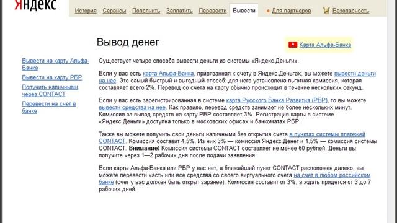
Task: Open the Сервисы tab
Action: [114, 11]
